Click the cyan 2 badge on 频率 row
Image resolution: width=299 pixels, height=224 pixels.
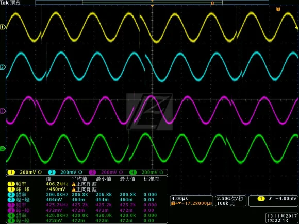[x=11, y=195]
